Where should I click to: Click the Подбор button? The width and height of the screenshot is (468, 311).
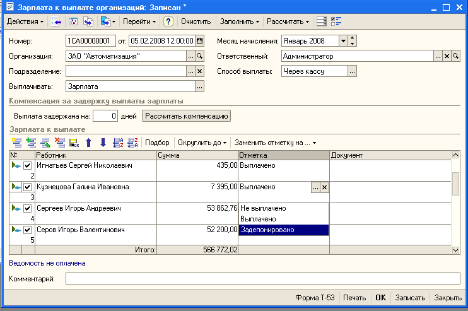click(x=157, y=143)
